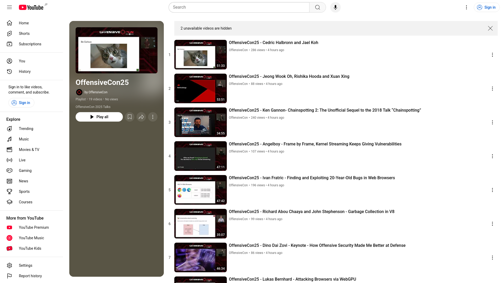This screenshot has height=283, width=504.
Task: Open YouTube Kids icon
Action: click(9, 248)
